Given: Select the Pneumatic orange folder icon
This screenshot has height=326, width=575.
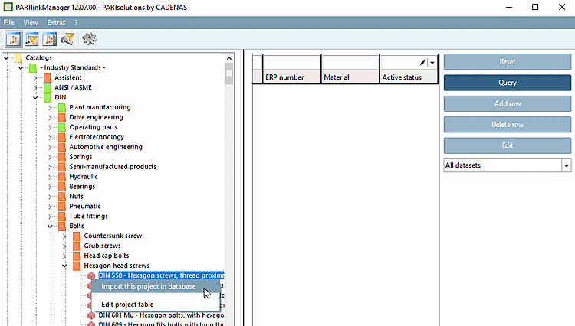Looking at the screenshot, I should (62, 206).
